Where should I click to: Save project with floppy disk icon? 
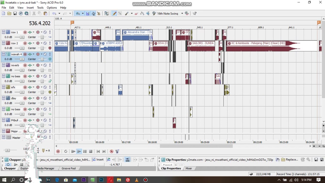tap(15, 13)
